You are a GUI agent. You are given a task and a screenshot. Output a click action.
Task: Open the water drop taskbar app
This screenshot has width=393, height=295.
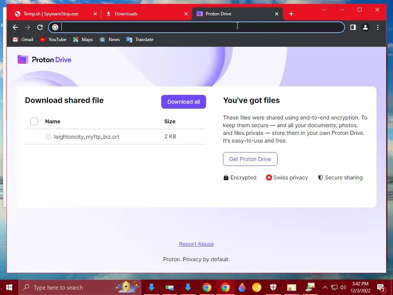pos(242,287)
